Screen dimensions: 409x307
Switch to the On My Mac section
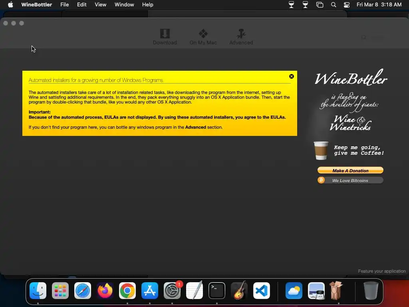203,37
